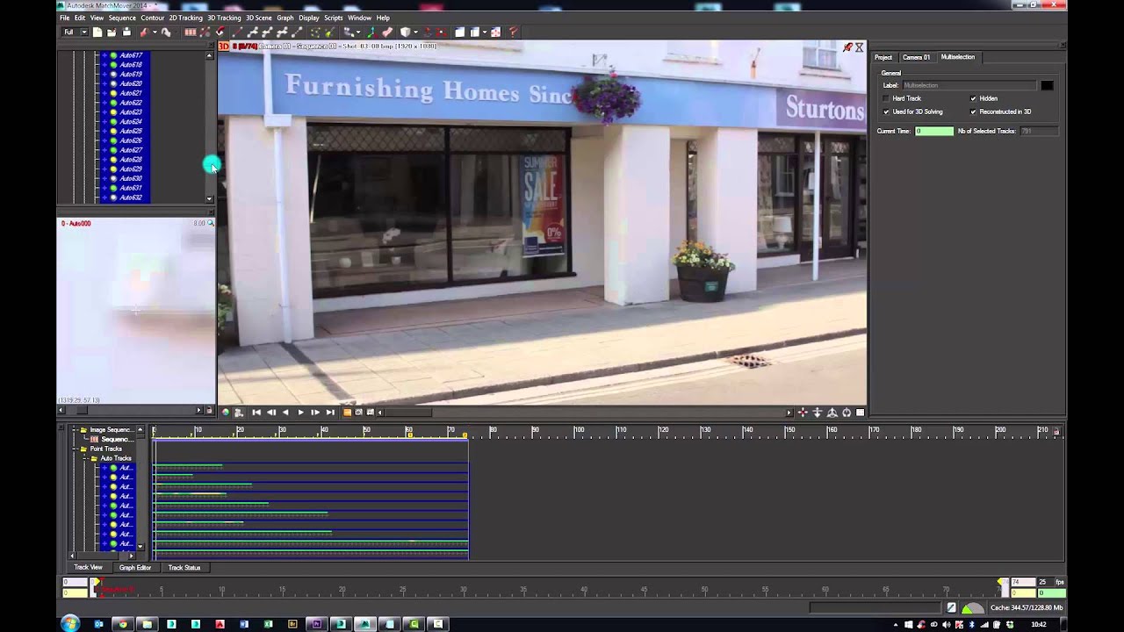Screen dimensions: 1124x632
Task: Collapse the Auto Tracks tree node
Action: coord(85,458)
